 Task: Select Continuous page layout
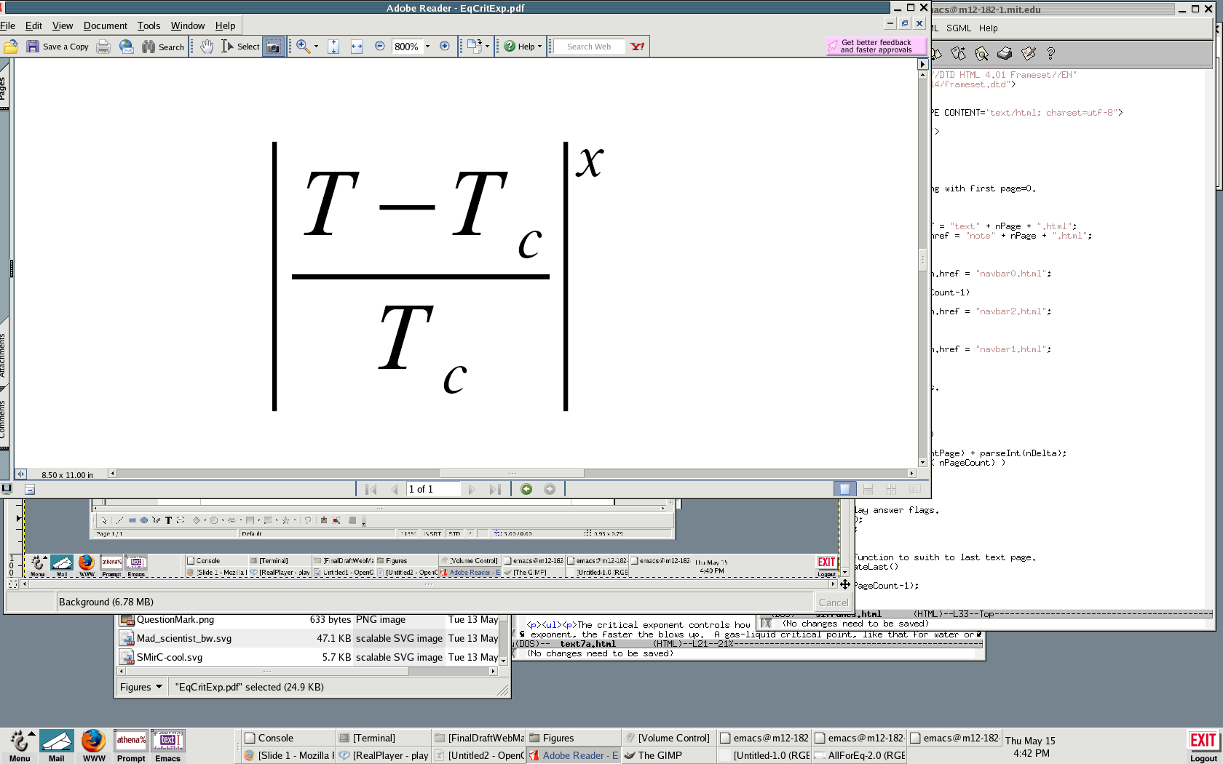[x=868, y=490]
